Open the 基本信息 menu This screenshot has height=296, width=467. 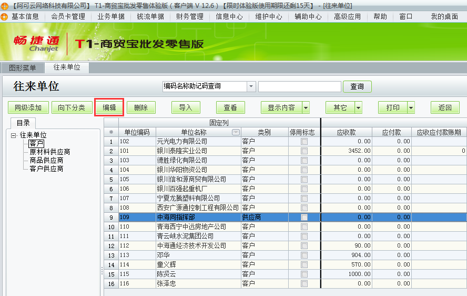[25, 17]
